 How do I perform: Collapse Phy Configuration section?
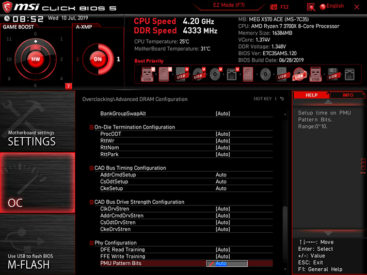tap(91, 243)
